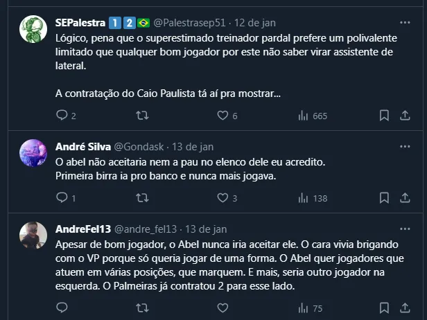427x320 pixels.
Task: Open more options on SEPalestra's tweet
Action: (405, 21)
